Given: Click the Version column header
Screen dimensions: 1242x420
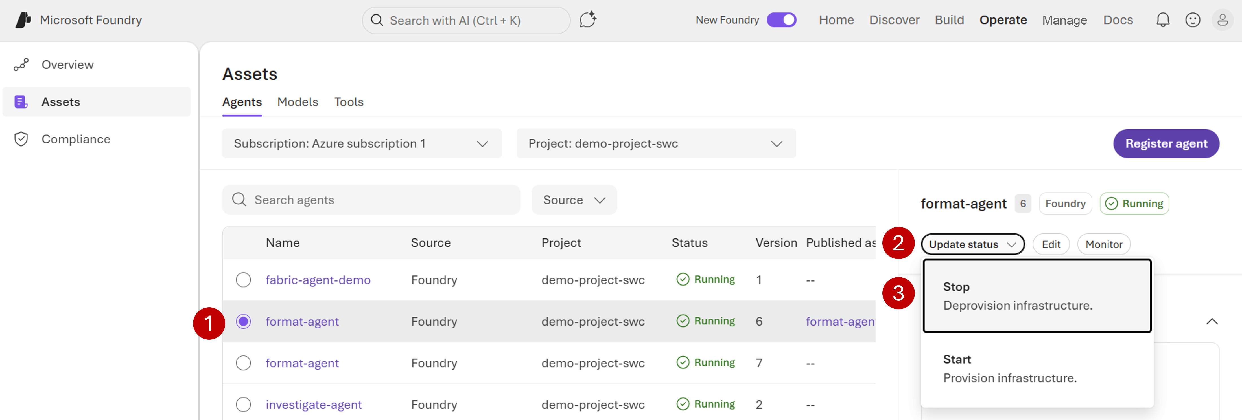Looking at the screenshot, I should (776, 243).
